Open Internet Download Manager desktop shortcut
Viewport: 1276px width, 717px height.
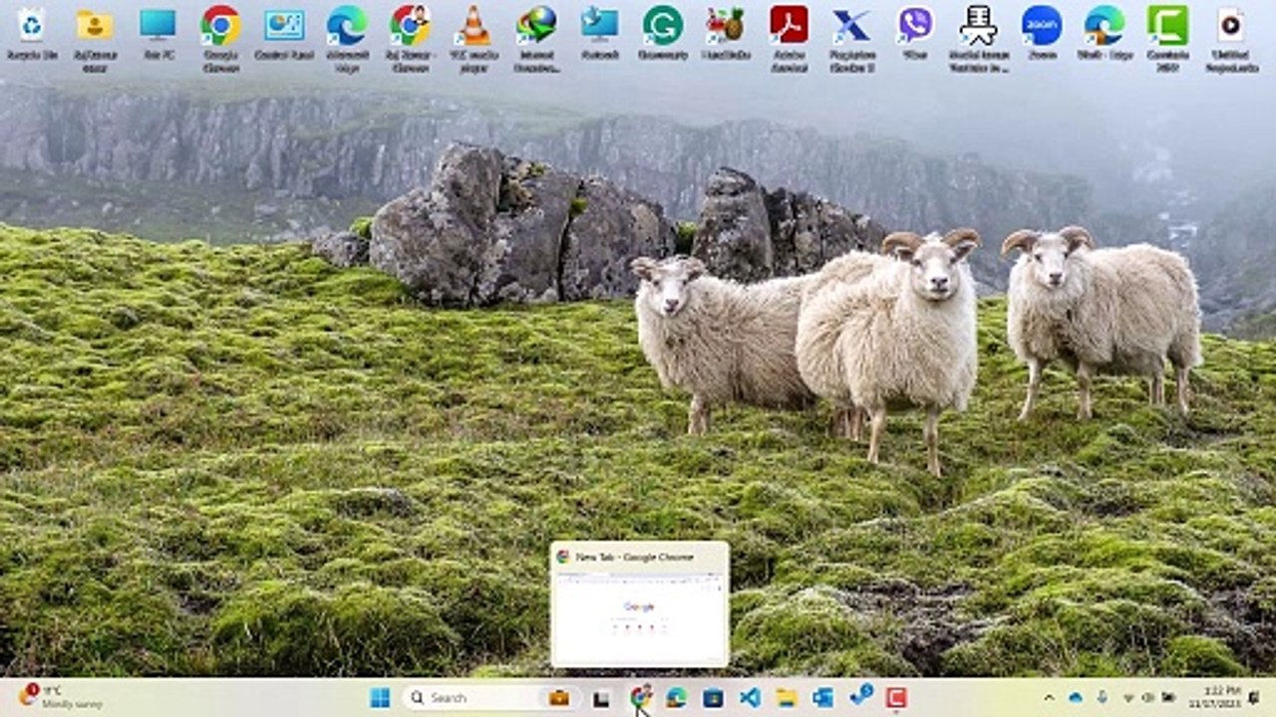[x=536, y=40]
